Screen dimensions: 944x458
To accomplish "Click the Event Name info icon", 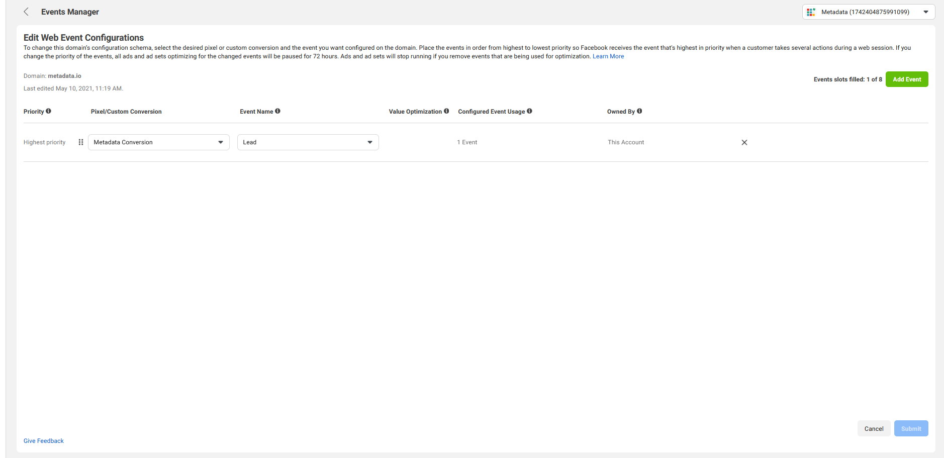I will point(278,111).
